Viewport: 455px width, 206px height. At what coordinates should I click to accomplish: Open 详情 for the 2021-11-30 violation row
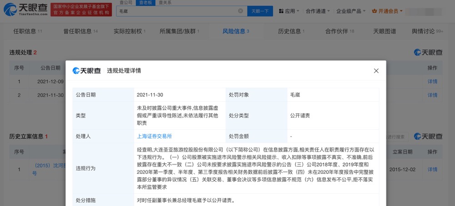coord(432,95)
